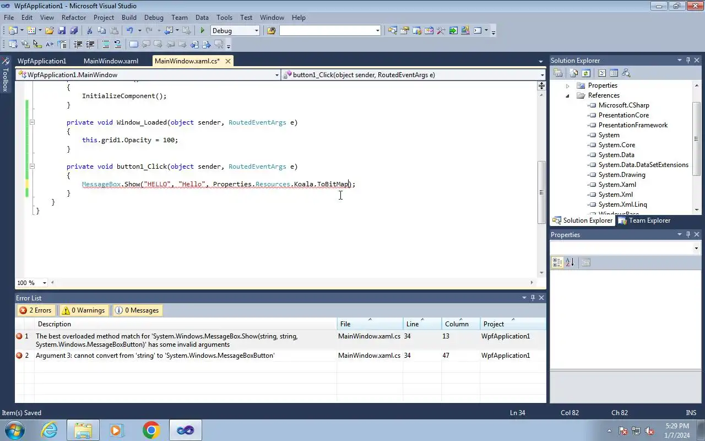Click the New Project toolbar icon
Viewport: 705px width, 441px height.
(x=13, y=31)
